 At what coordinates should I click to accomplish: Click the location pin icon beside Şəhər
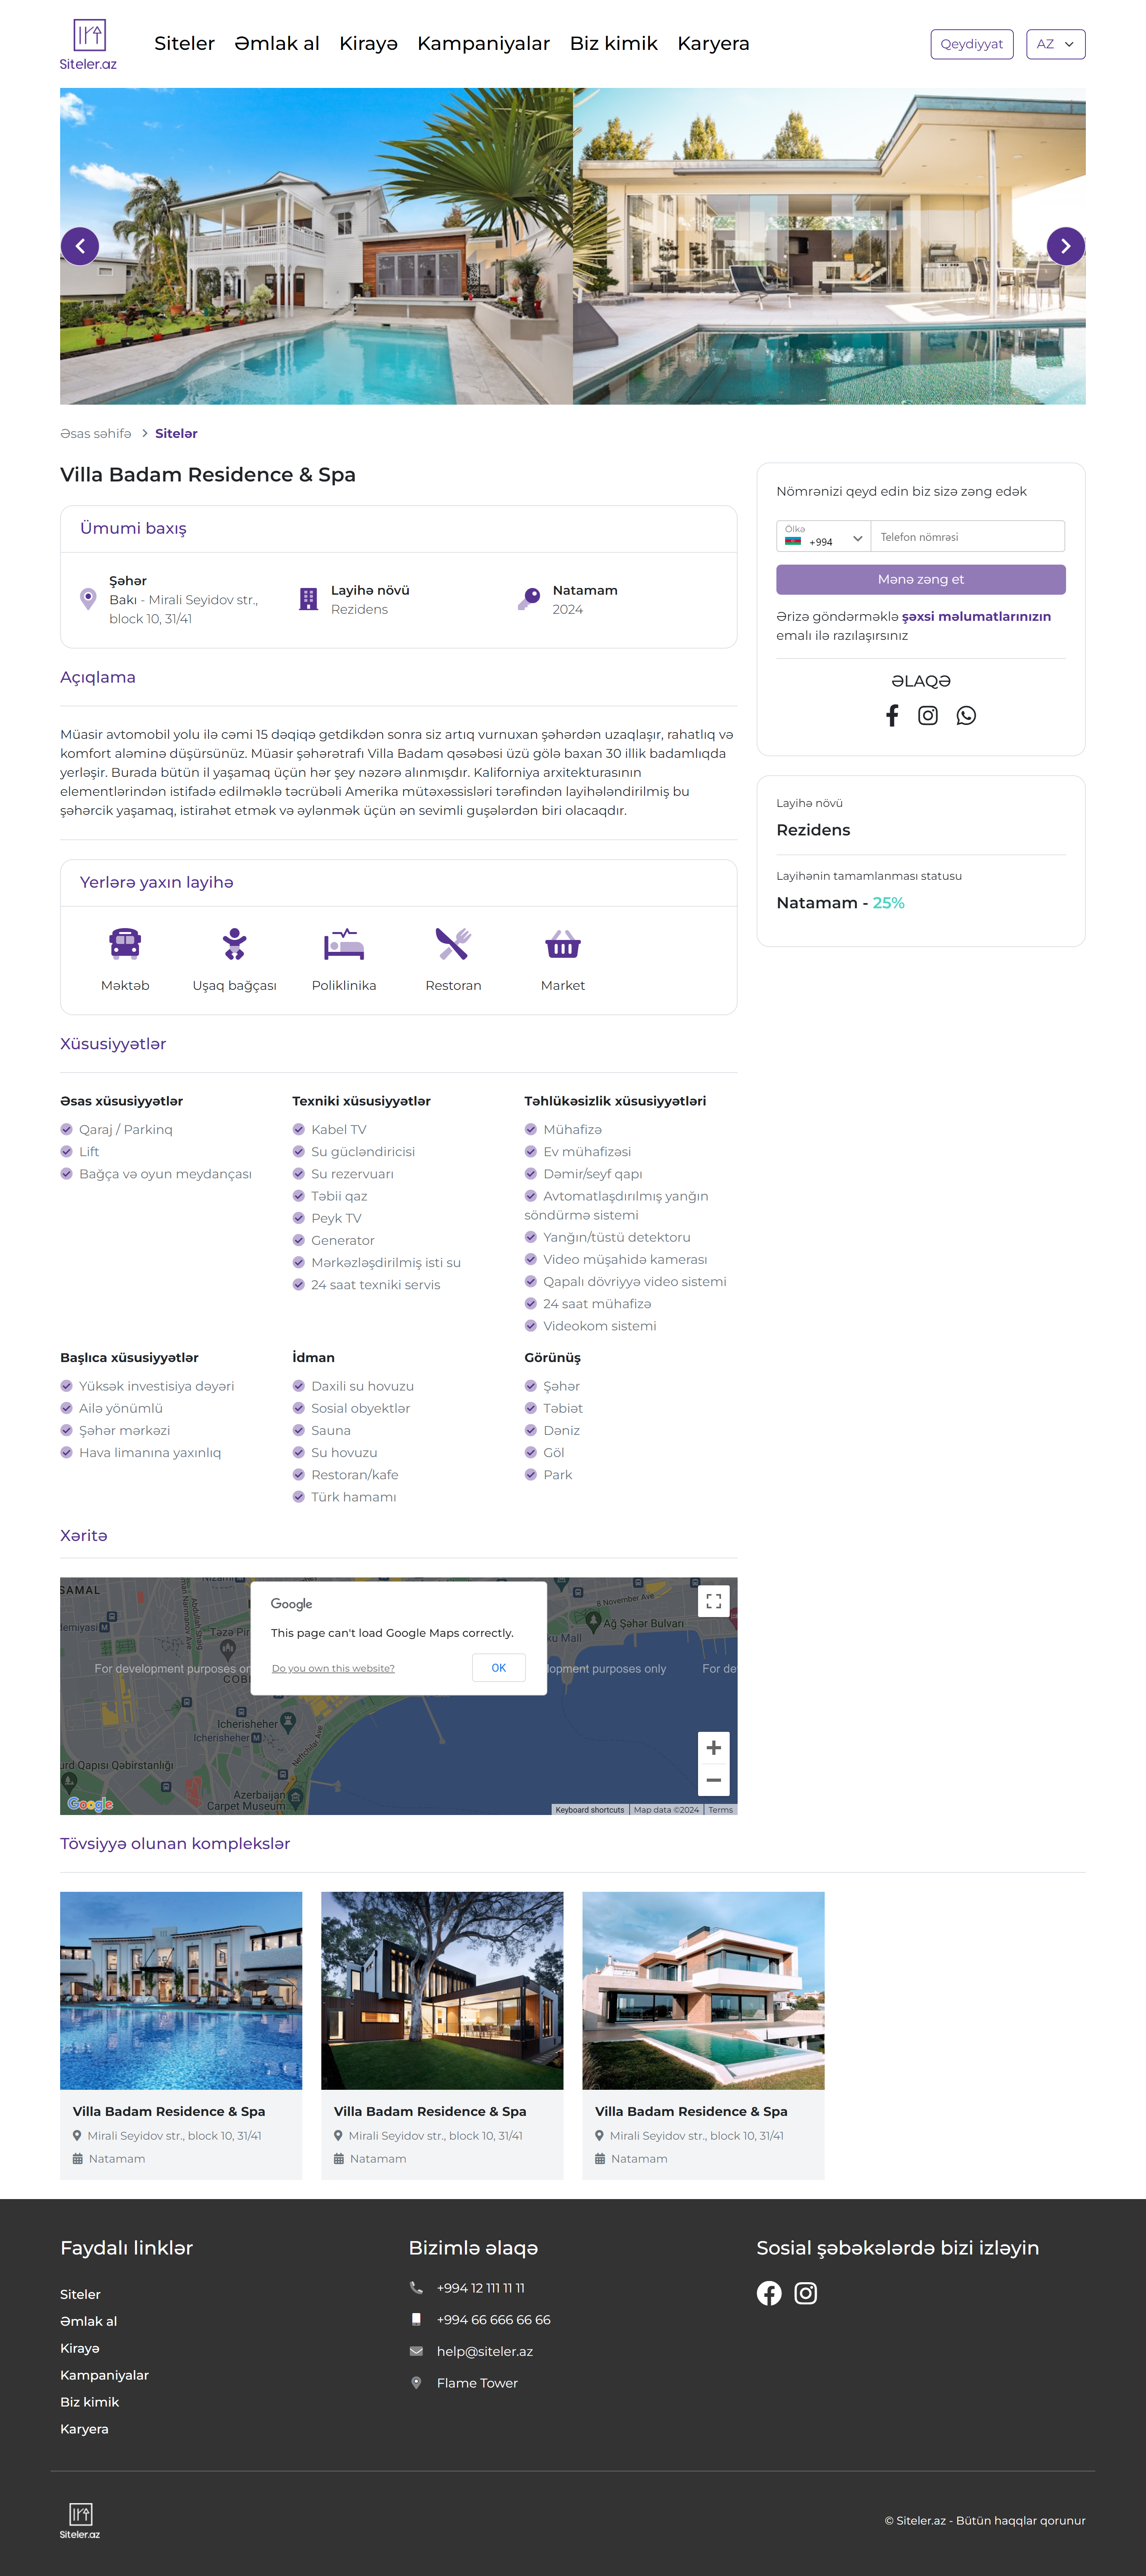[88, 599]
